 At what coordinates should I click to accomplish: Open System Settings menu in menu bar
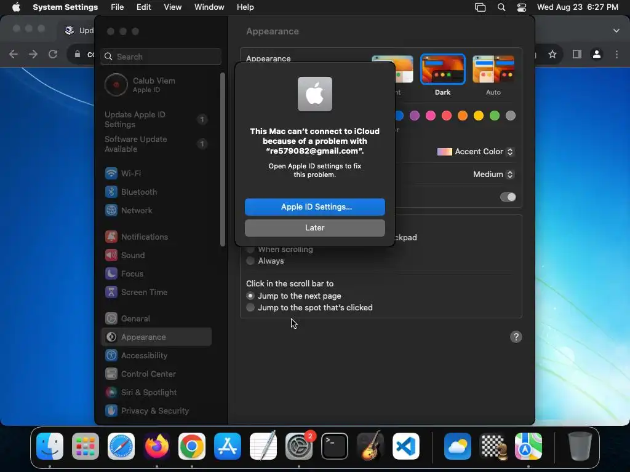[x=65, y=7]
